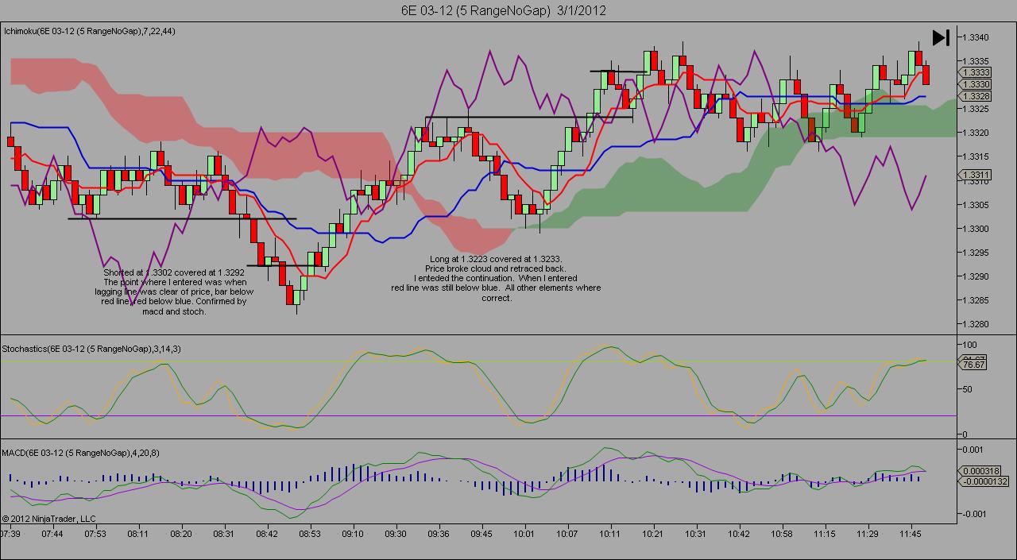Click the 1.3328 price marker tag
Viewport: 1017px width, 560px height.
tap(975, 95)
